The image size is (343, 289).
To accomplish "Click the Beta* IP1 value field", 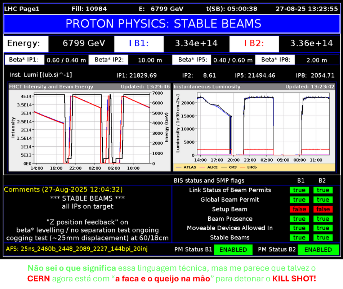I will [66, 60].
